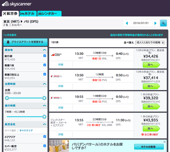Image resolution: width=170 pixels, height=152 pixels.
Task: Click the 旅行時間 duration slider handle
Action: (44, 117)
